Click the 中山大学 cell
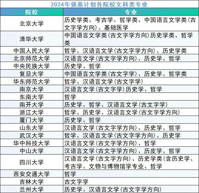 (32, 150)
